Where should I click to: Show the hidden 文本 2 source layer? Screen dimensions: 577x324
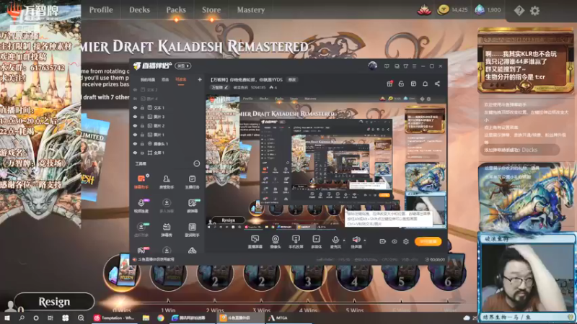(135, 89)
